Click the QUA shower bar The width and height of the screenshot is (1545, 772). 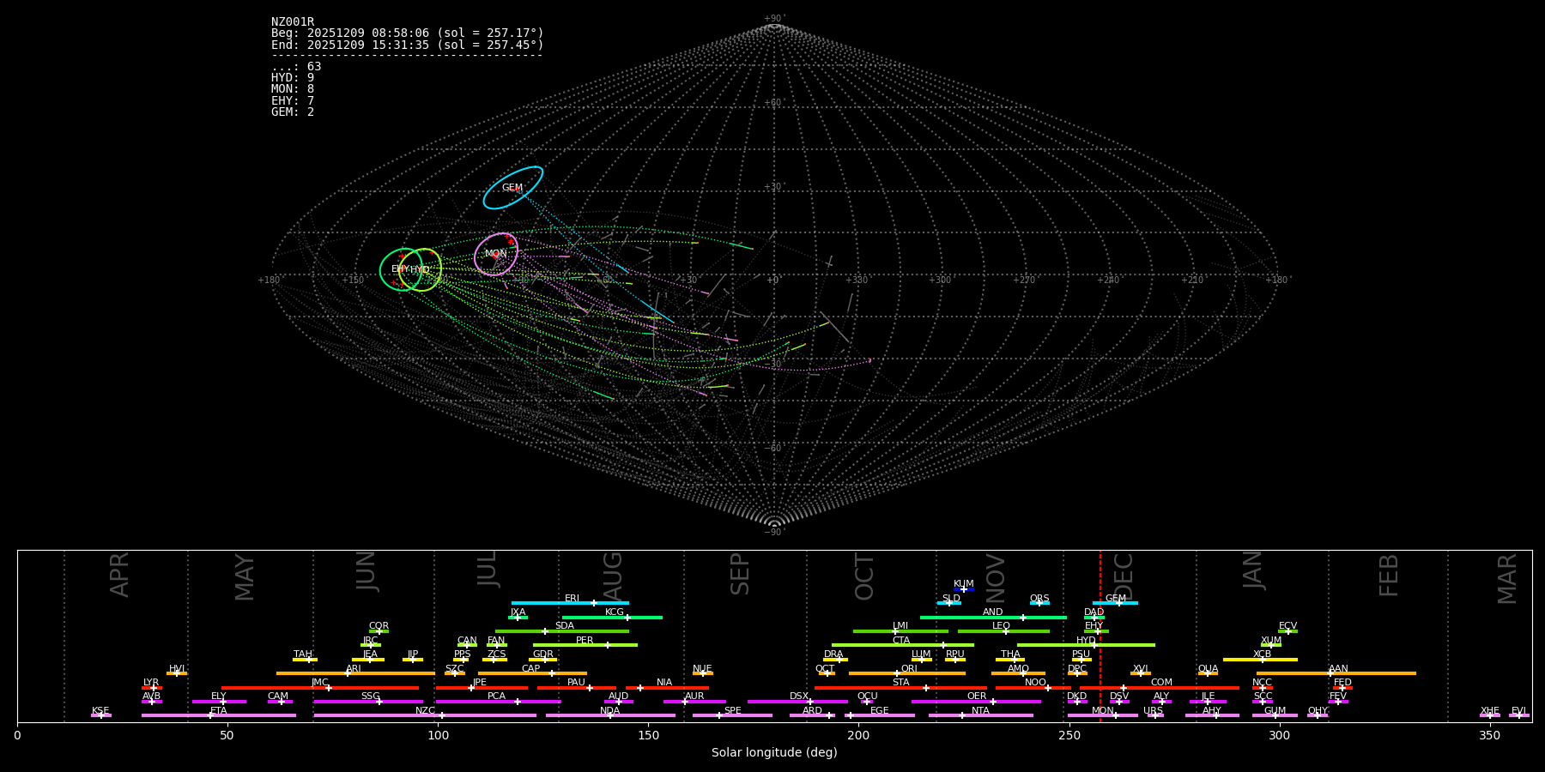[1208, 673]
